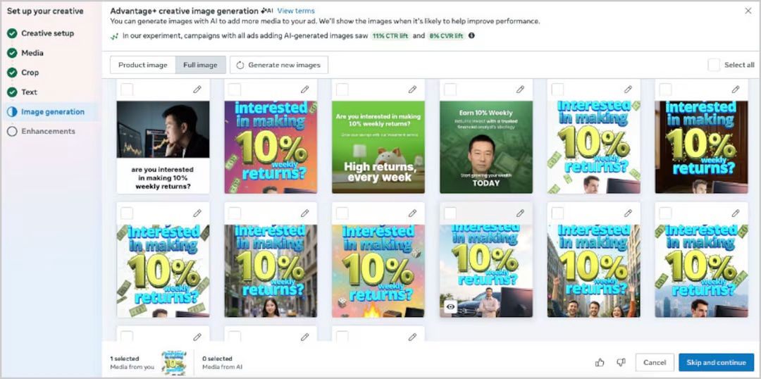
Task: Edit the Earn 10% Weekly image card
Action: point(520,89)
